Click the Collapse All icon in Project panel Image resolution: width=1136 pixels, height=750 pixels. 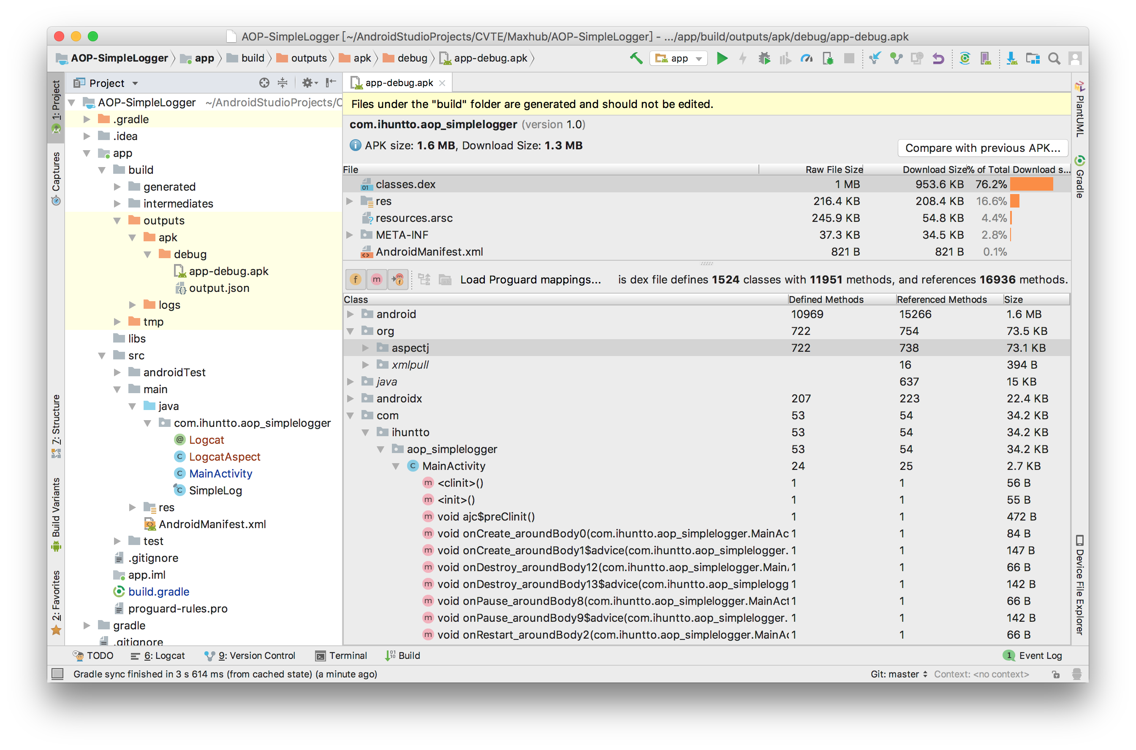(283, 83)
